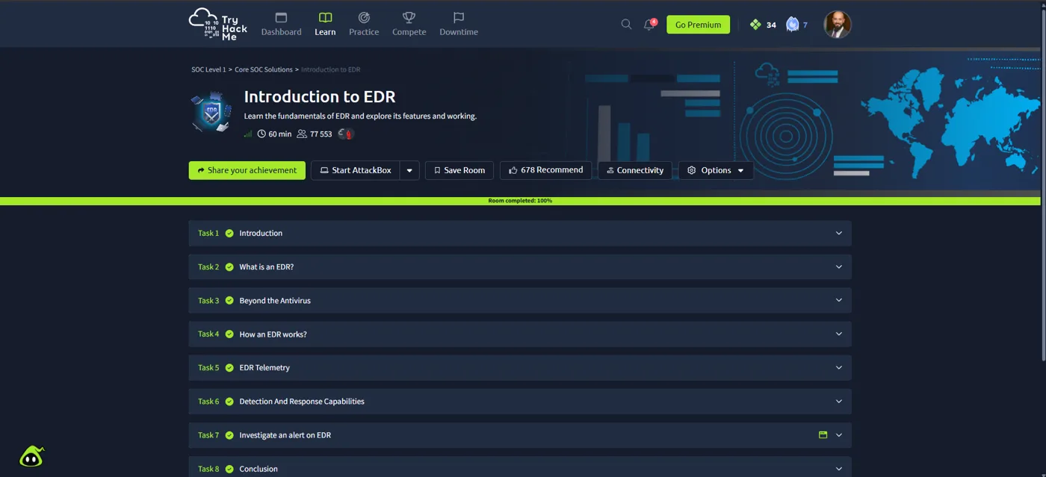Click the EDR fundamentals description text

tap(360, 116)
